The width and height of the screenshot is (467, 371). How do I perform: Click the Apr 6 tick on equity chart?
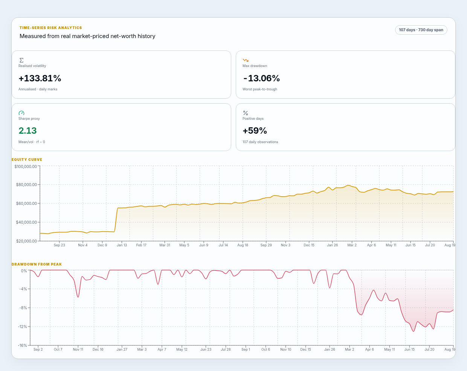pos(372,245)
